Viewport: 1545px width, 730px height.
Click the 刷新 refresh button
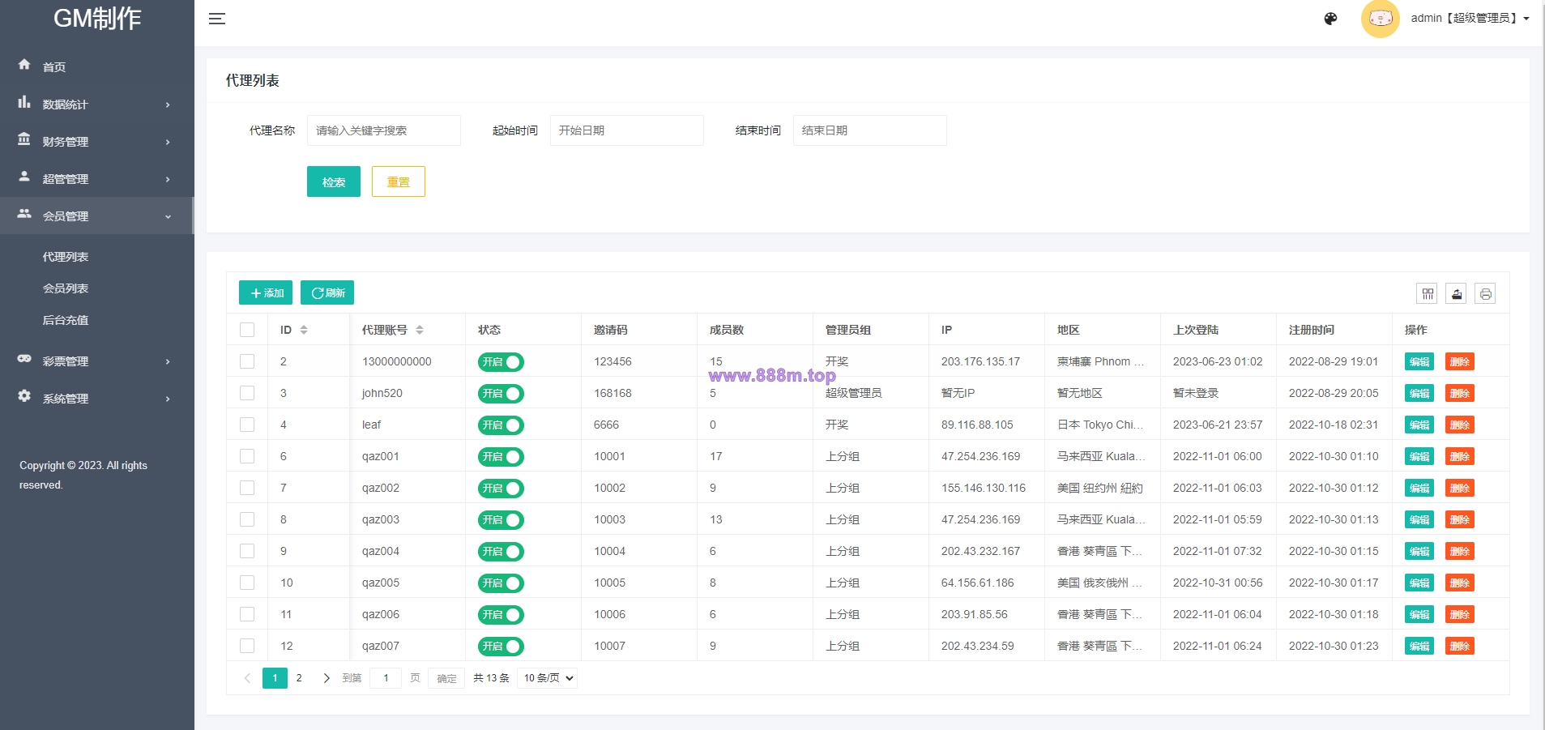(x=327, y=292)
